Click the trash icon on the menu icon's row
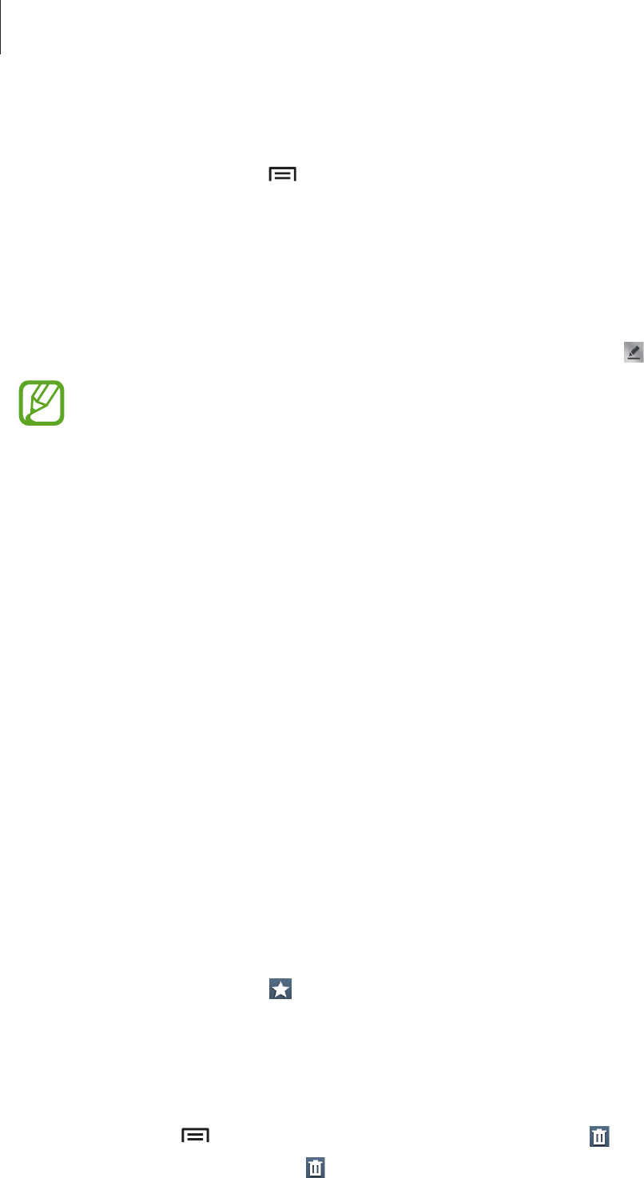 pyautogui.click(x=598, y=1136)
